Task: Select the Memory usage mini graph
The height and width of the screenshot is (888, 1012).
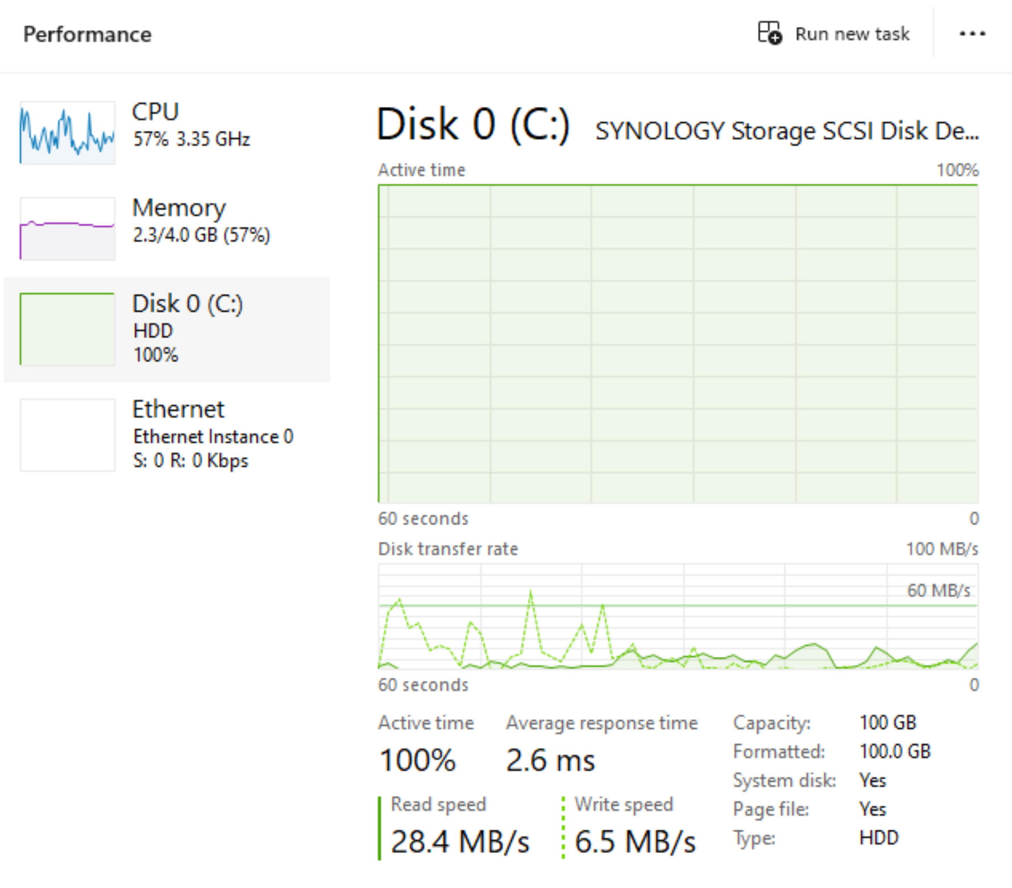Action: click(x=68, y=229)
